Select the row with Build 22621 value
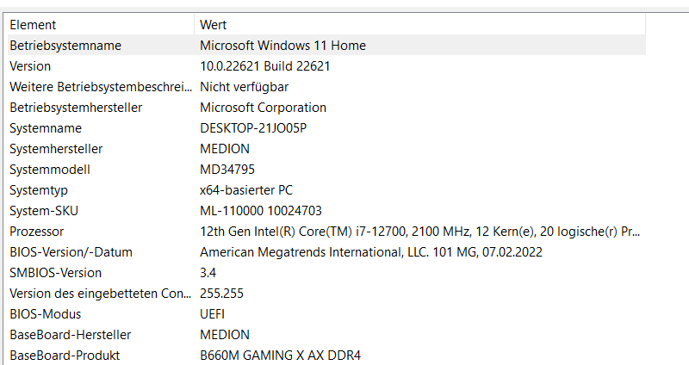Viewport: 689px width, 365px height. 265,66
